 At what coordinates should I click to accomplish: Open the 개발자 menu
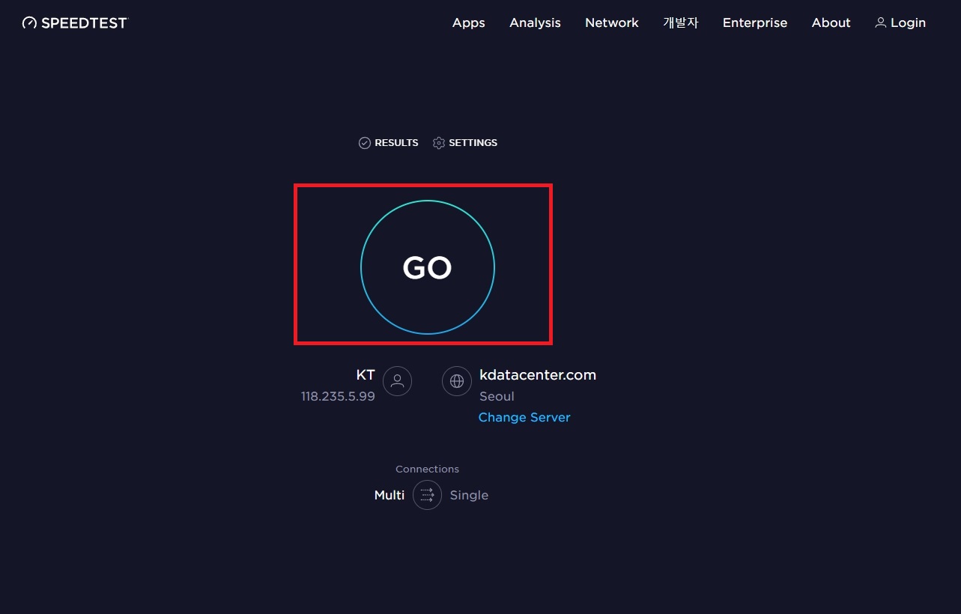point(680,22)
